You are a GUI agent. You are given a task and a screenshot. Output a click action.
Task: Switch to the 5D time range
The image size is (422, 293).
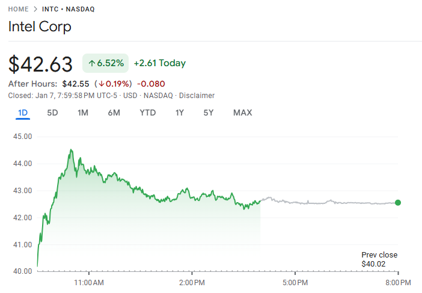pyautogui.click(x=53, y=113)
